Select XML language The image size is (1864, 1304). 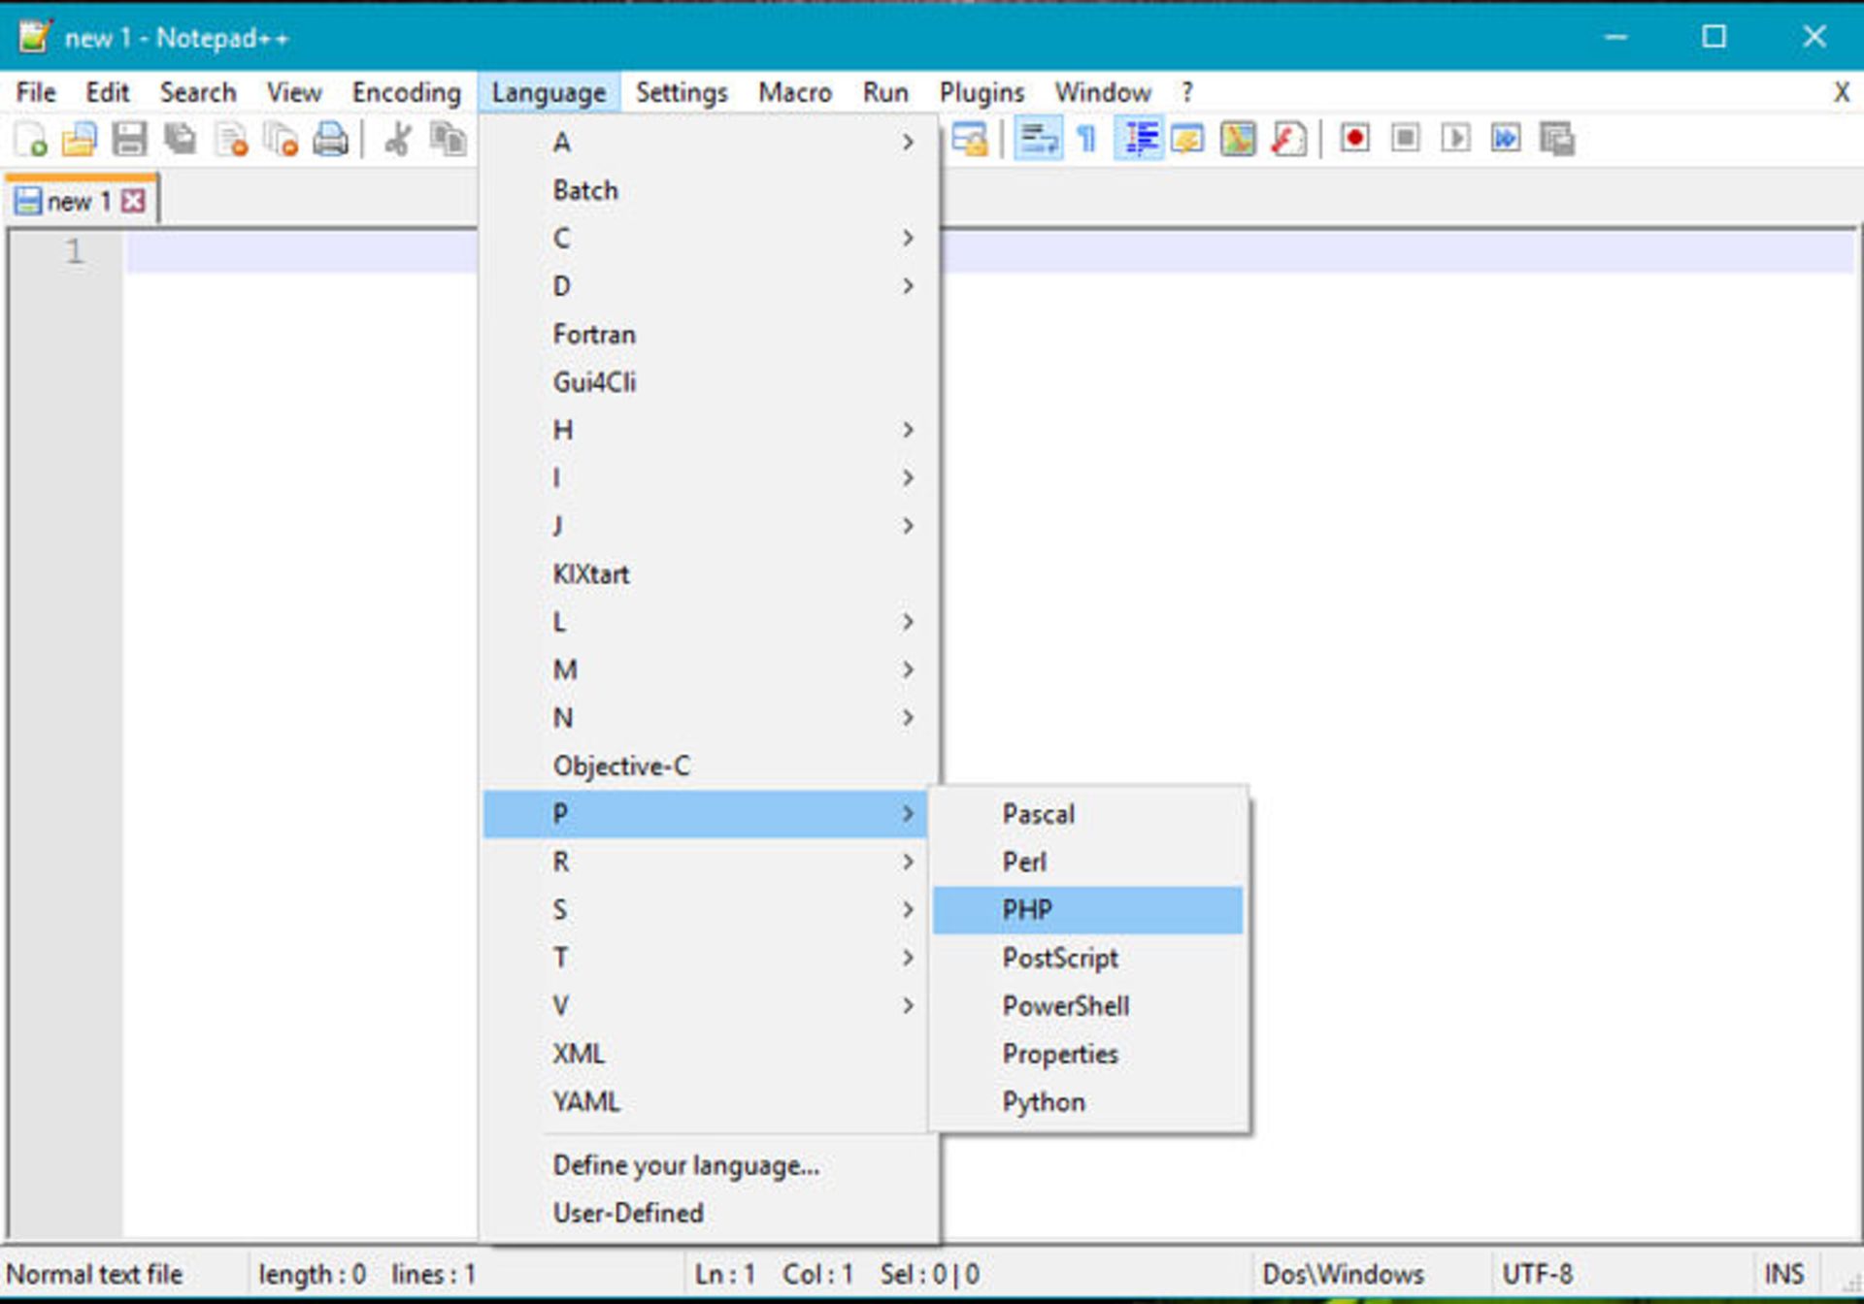click(706, 1054)
